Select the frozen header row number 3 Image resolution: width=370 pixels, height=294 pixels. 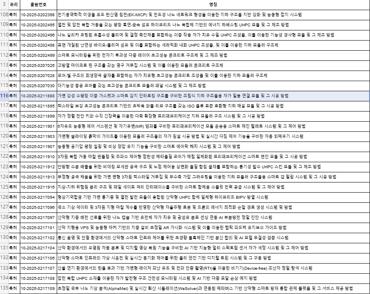coord(4,4)
